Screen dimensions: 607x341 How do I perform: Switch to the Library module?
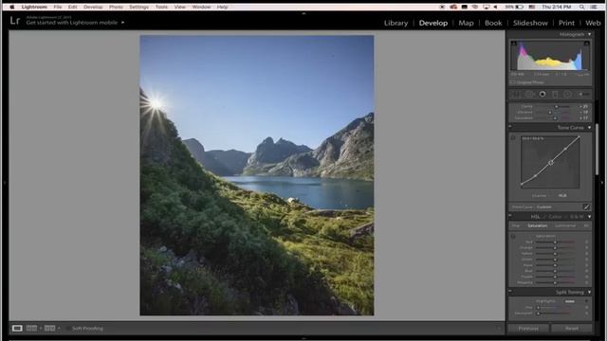click(x=395, y=23)
